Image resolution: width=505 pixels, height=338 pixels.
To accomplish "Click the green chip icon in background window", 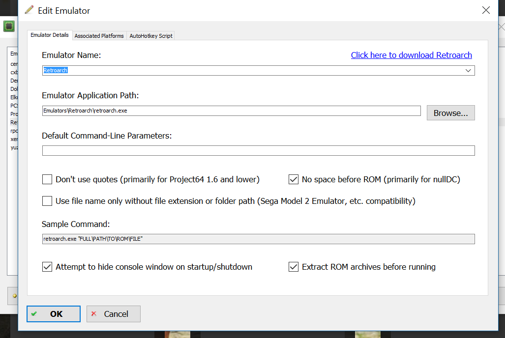I will point(9,26).
